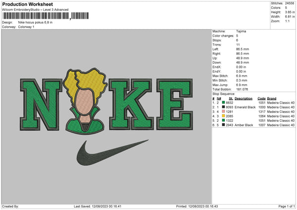297x210 pixels.
Task: Click design name 'Nike hocus pokus 6,8 in'
Action: coord(35,22)
